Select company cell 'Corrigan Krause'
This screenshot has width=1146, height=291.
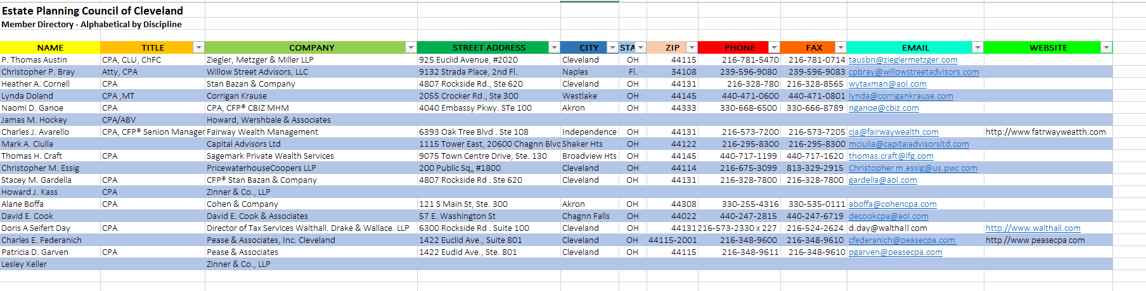(x=311, y=96)
